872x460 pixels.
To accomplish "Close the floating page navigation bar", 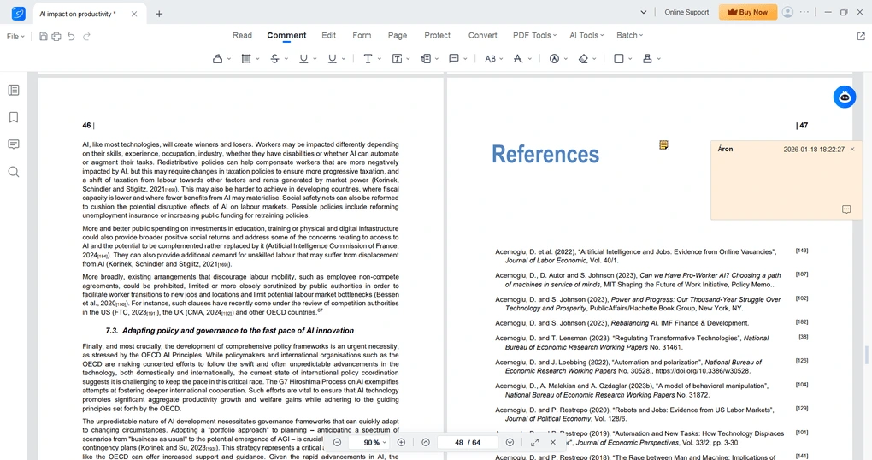I will (x=553, y=442).
